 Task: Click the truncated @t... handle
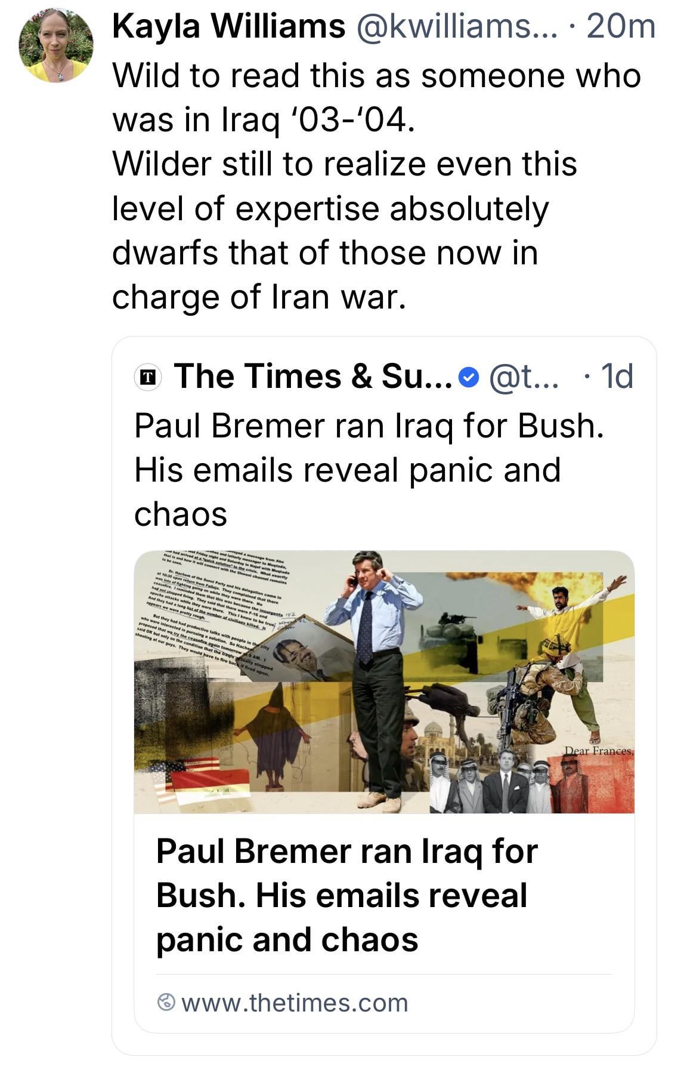524,376
